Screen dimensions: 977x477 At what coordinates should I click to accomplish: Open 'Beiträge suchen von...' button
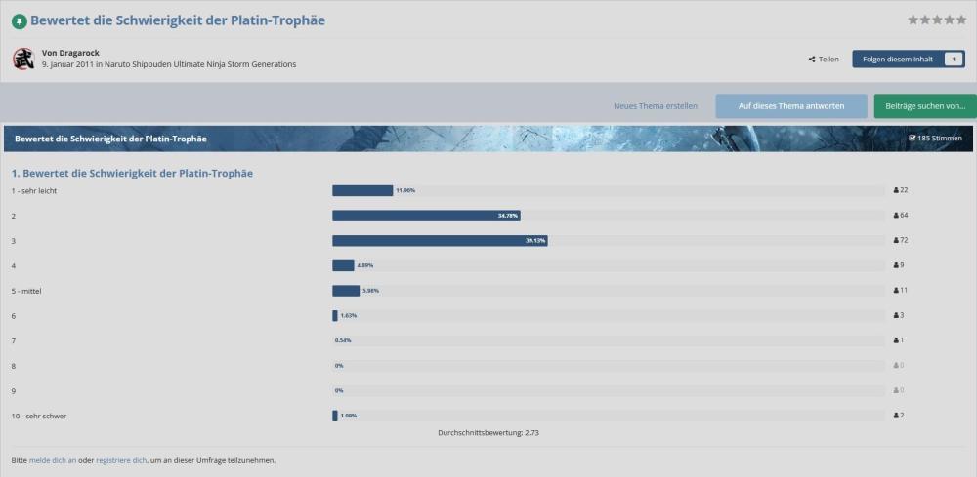pyautogui.click(x=924, y=106)
